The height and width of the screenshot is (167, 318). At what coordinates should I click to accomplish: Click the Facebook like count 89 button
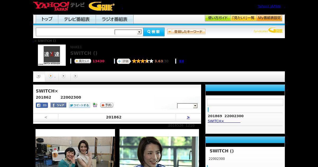(x=42, y=105)
